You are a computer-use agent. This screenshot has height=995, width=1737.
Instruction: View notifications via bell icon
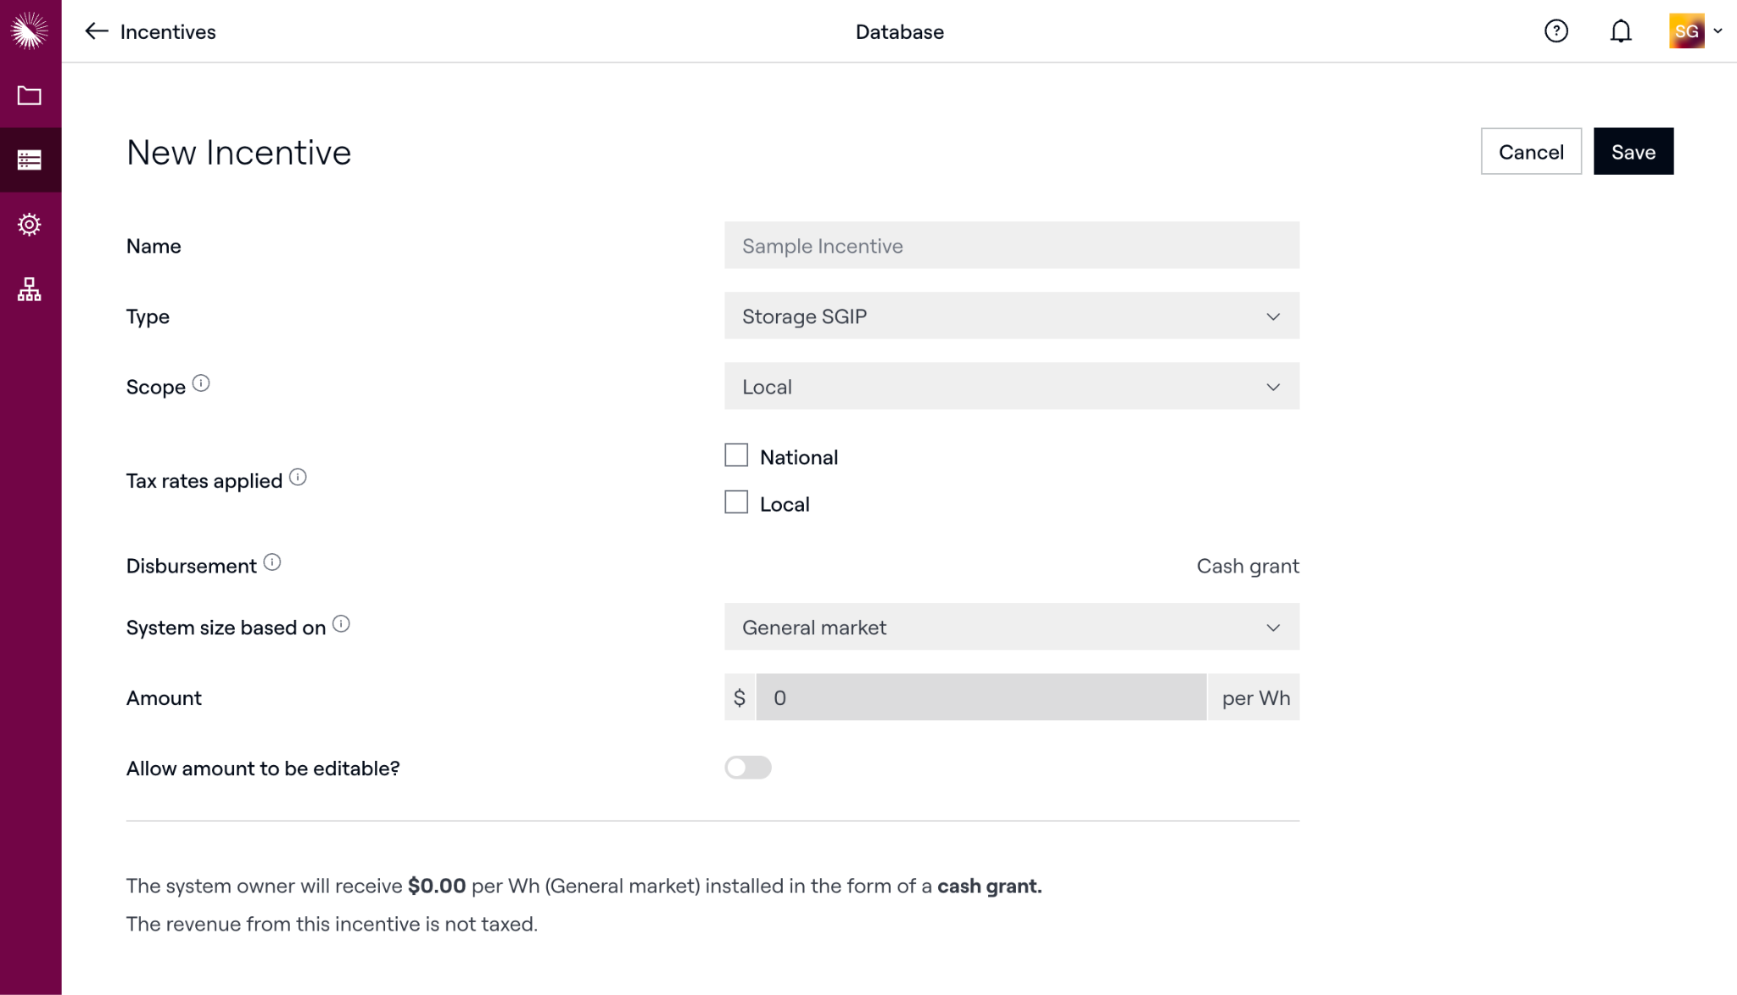click(x=1620, y=31)
